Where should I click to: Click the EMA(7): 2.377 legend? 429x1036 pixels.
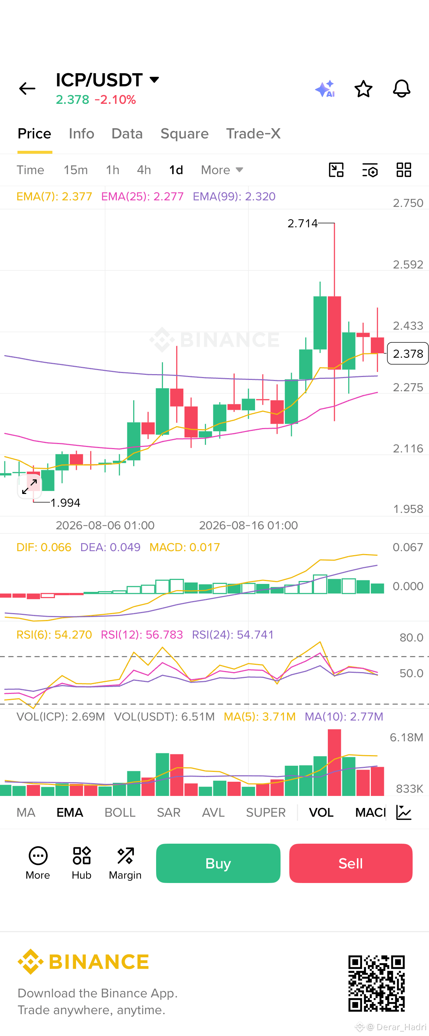coord(54,197)
